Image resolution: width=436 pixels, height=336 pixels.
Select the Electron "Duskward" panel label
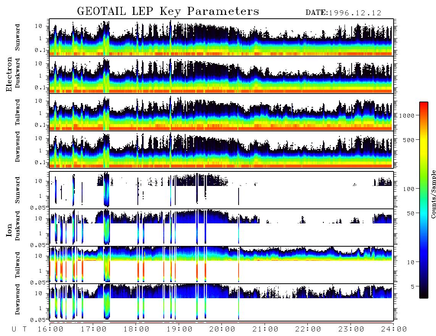[18, 73]
